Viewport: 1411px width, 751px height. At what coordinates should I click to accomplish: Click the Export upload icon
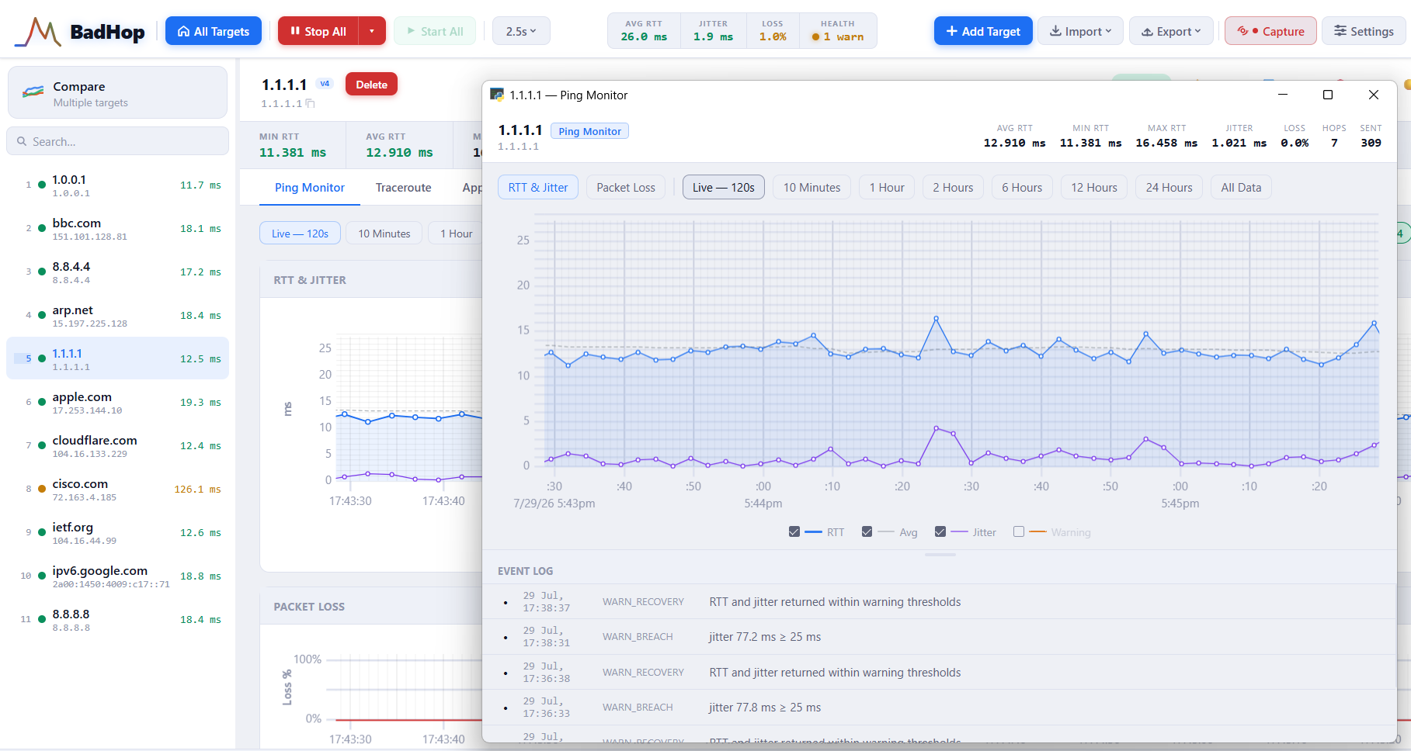[x=1147, y=32]
